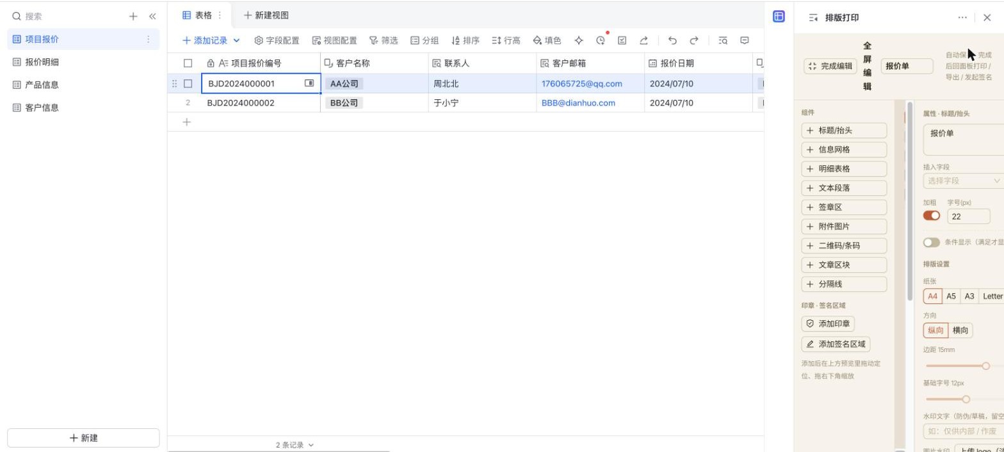Click the redo arrow icon
The height and width of the screenshot is (452, 1004).
click(x=694, y=40)
